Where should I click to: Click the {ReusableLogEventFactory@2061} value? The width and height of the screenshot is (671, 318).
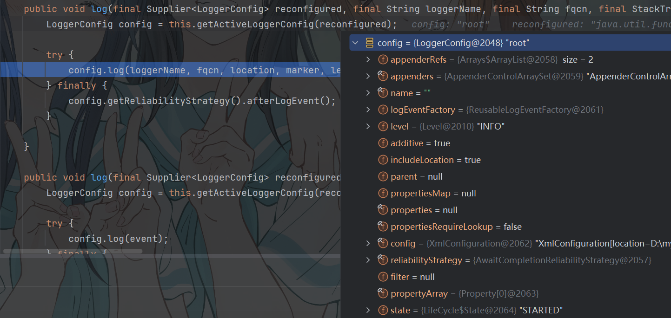(535, 110)
